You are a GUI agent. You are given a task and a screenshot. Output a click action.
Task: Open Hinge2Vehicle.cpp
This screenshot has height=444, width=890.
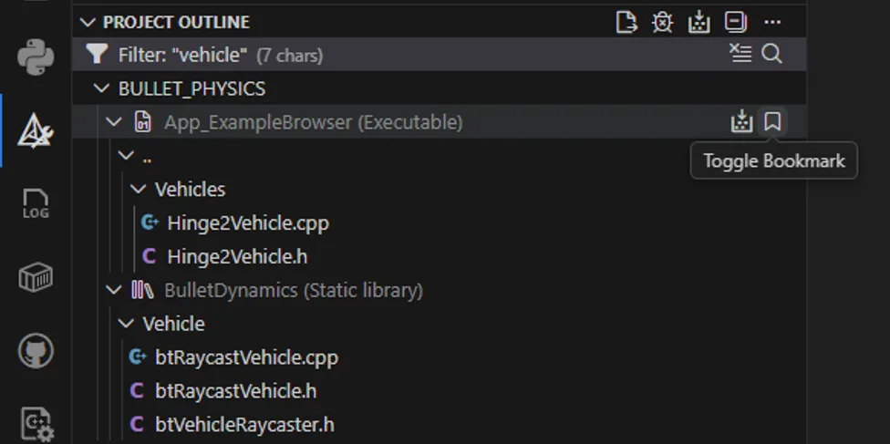click(x=248, y=222)
